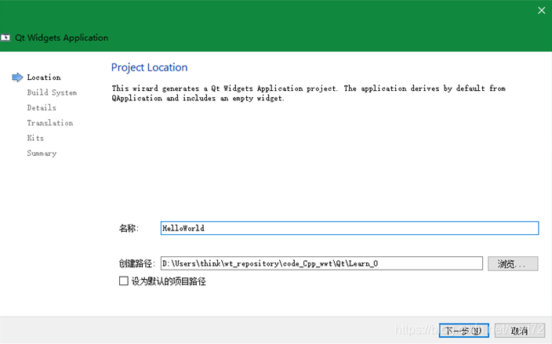Enable the default project path checkbox
The image size is (552, 344).
124,281
